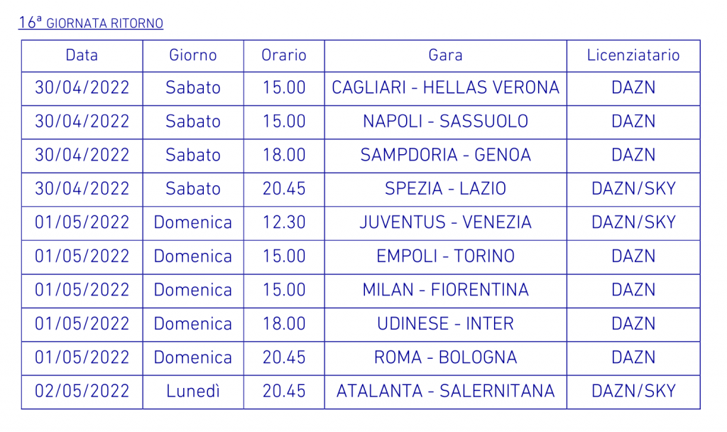Select the UDINESE - INTER match cell
The width and height of the screenshot is (727, 432).
446,325
